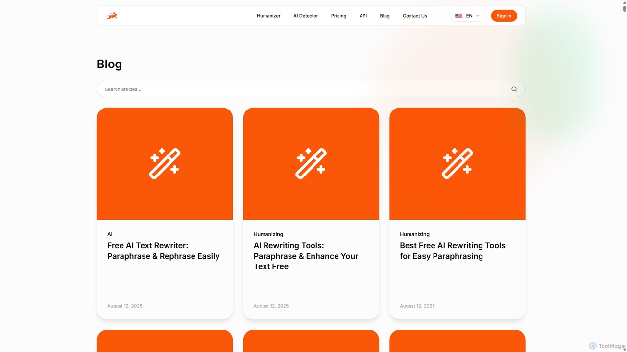
Task: Click the August 12, 2025 date on the Best Free AI Rewriting Tools card
Action: (417, 306)
